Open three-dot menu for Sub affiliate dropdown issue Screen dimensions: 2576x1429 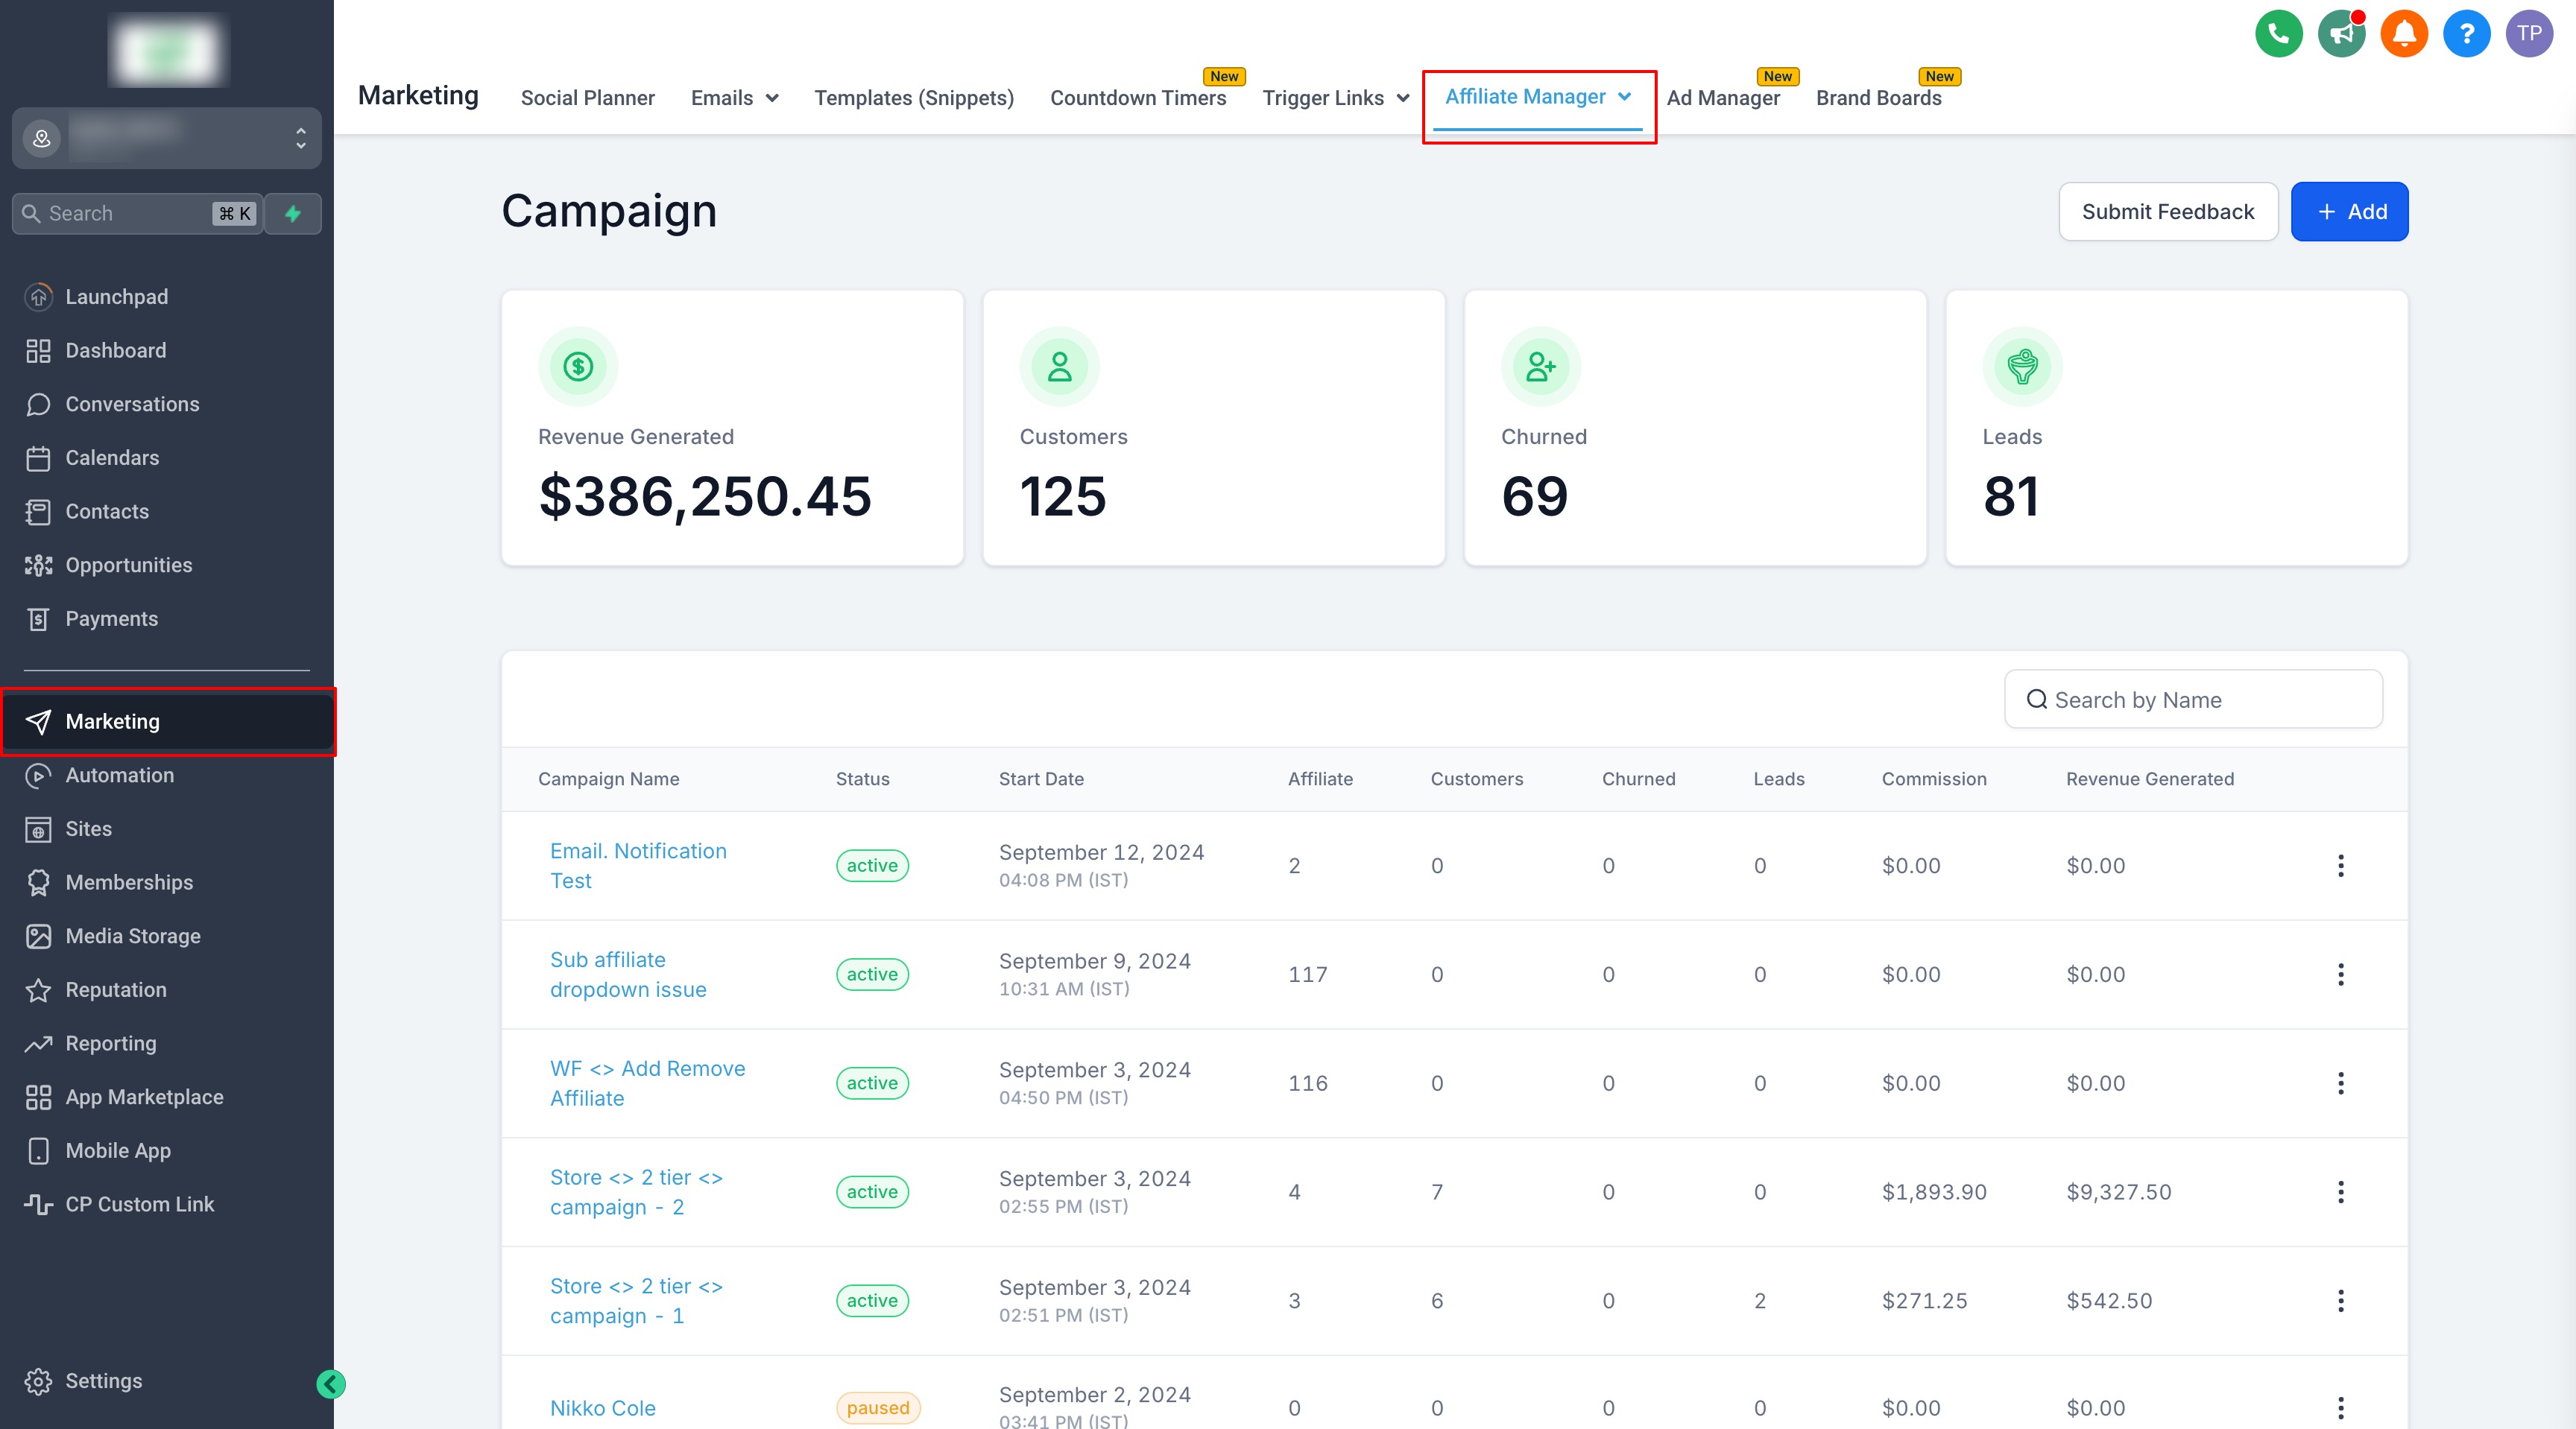coord(2340,975)
